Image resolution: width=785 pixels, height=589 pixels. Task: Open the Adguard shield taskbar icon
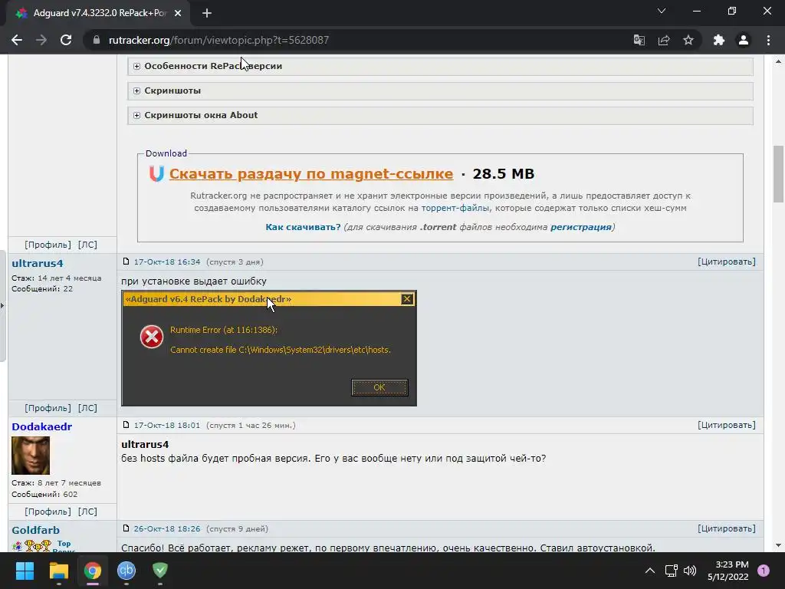(x=160, y=571)
